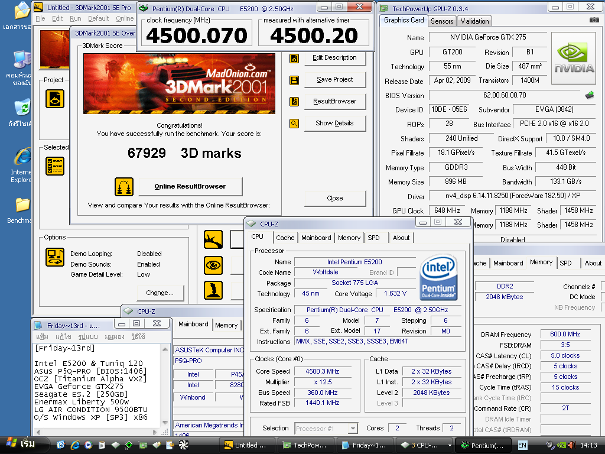This screenshot has width=605, height=454.
Task: Click the Online ResultBrowser trees icon
Action: point(124,187)
